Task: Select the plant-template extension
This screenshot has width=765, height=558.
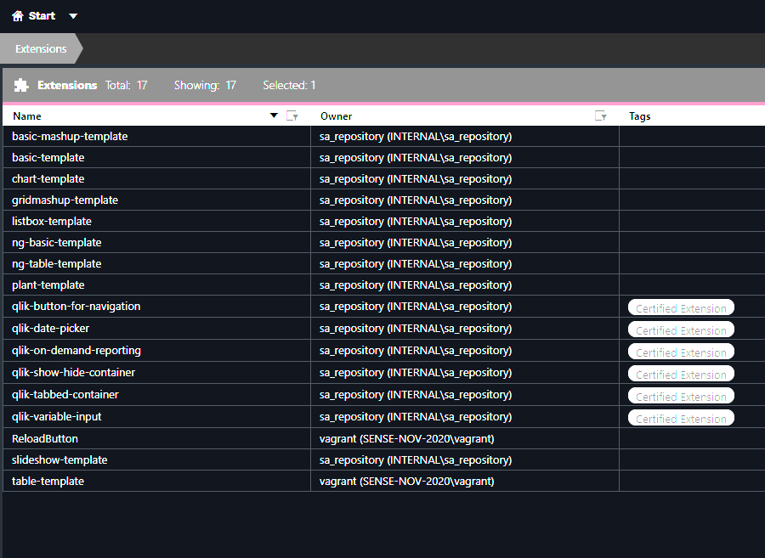Action: 48,285
